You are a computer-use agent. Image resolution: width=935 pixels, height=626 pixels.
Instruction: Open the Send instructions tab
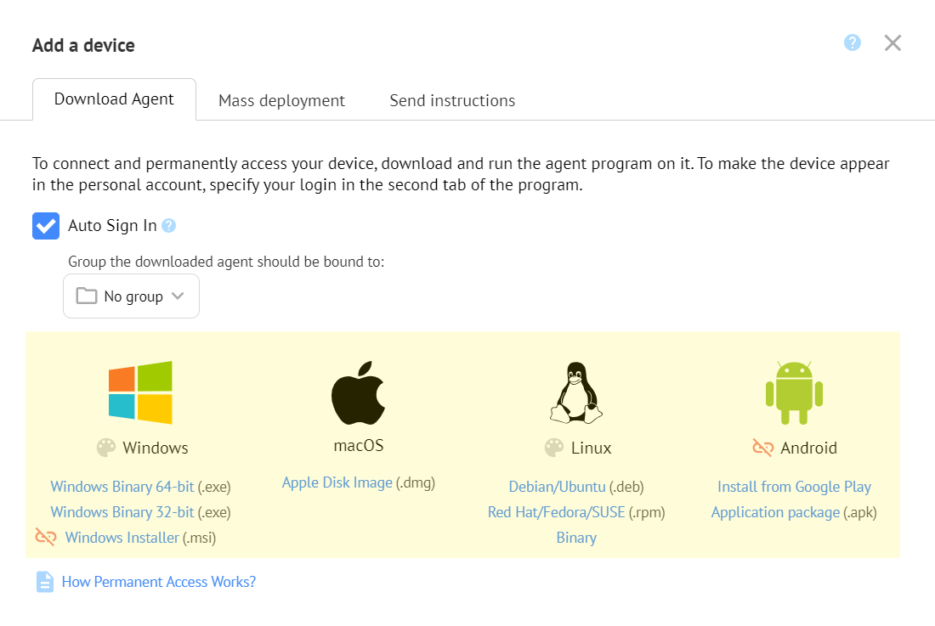pos(452,100)
